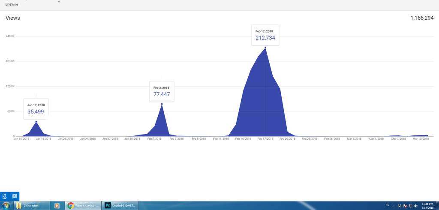Click the send feedback icon at page bottom-left
439x210 pixels.
coord(15,196)
